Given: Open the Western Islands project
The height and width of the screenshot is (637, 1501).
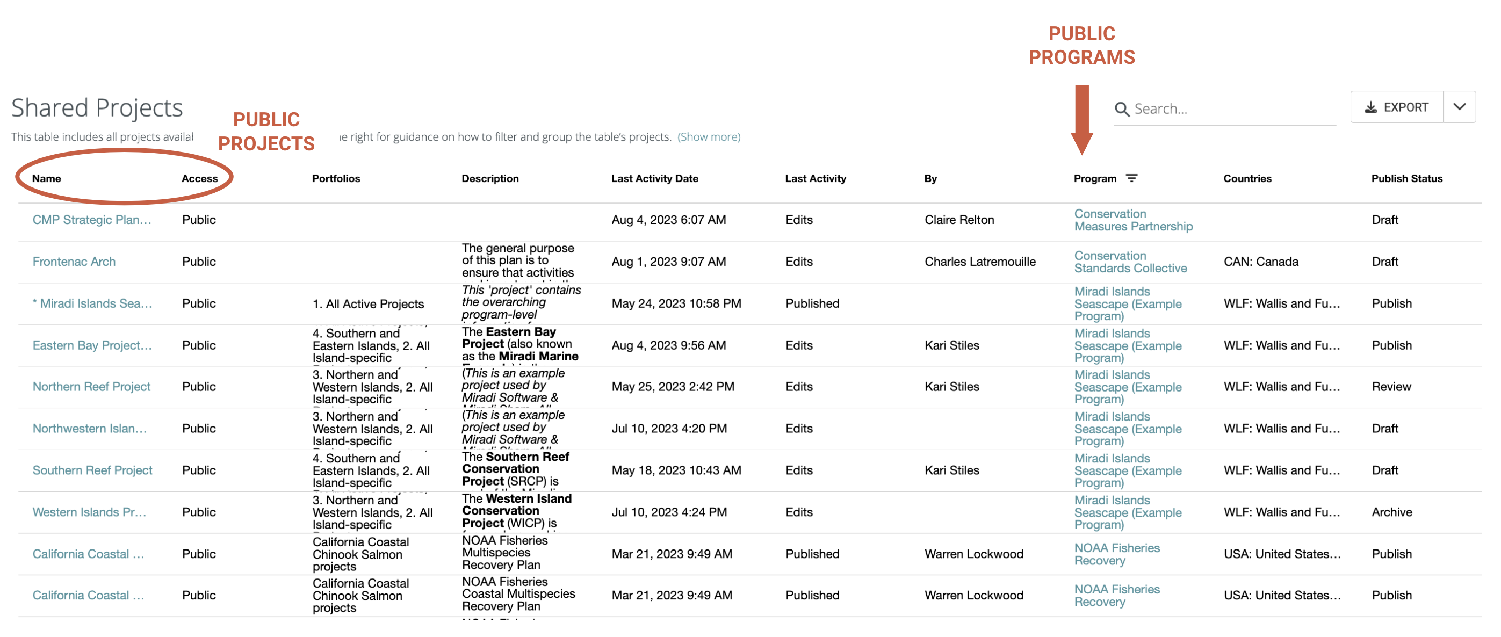Looking at the screenshot, I should click(x=89, y=512).
